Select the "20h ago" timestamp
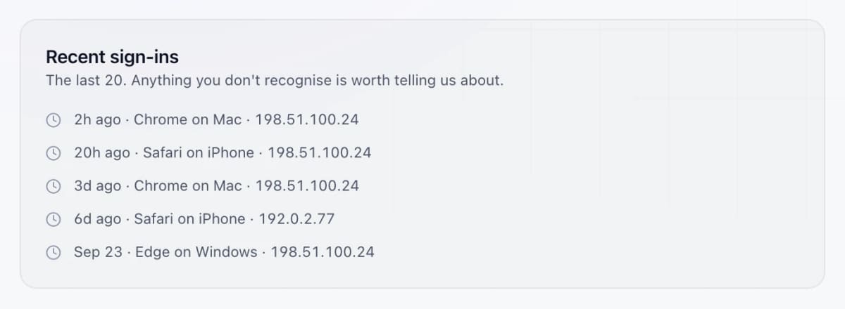 point(102,152)
